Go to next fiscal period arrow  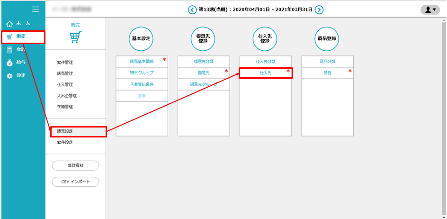pyautogui.click(x=319, y=9)
